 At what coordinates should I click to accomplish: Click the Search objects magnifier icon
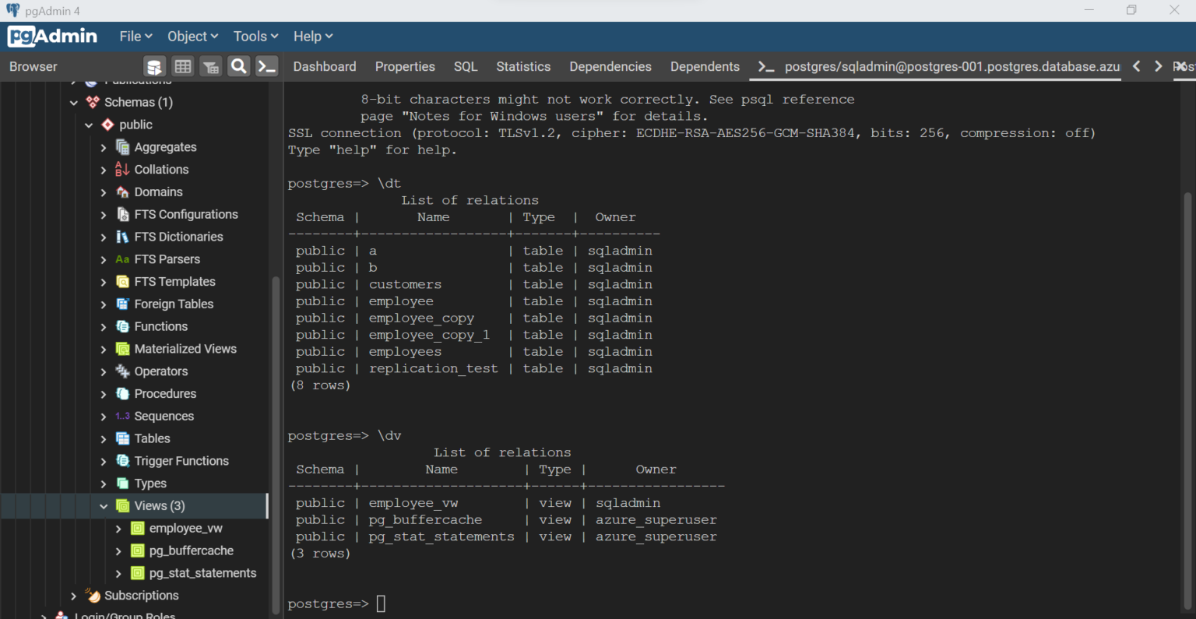pos(238,66)
